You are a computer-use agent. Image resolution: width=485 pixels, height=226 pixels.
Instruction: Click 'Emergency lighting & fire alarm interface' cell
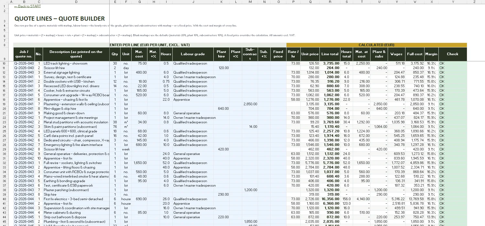76,145
